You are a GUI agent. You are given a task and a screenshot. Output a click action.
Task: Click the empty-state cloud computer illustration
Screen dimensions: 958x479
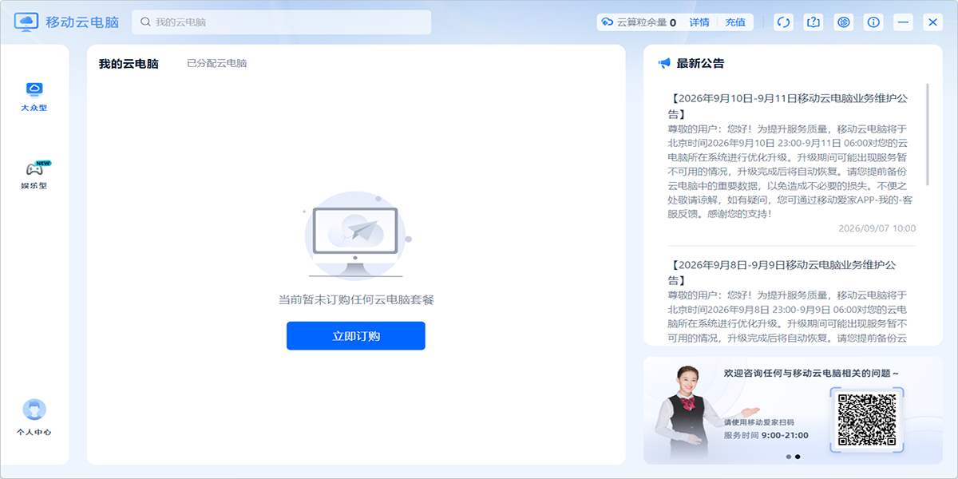pos(357,236)
